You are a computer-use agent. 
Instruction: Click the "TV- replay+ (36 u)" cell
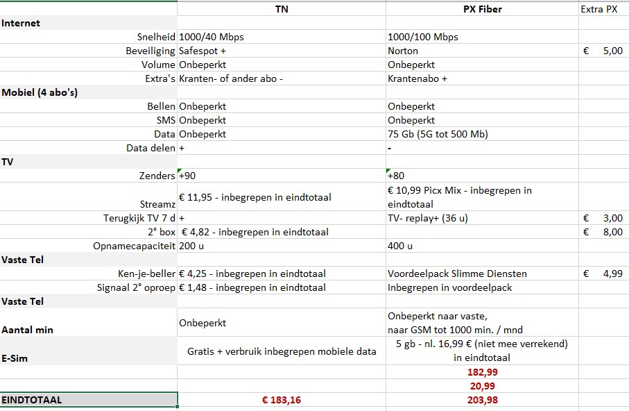click(x=482, y=218)
